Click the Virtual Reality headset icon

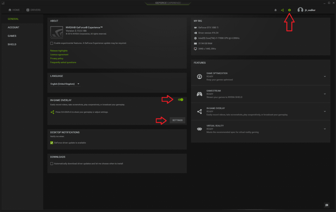[x=199, y=129]
